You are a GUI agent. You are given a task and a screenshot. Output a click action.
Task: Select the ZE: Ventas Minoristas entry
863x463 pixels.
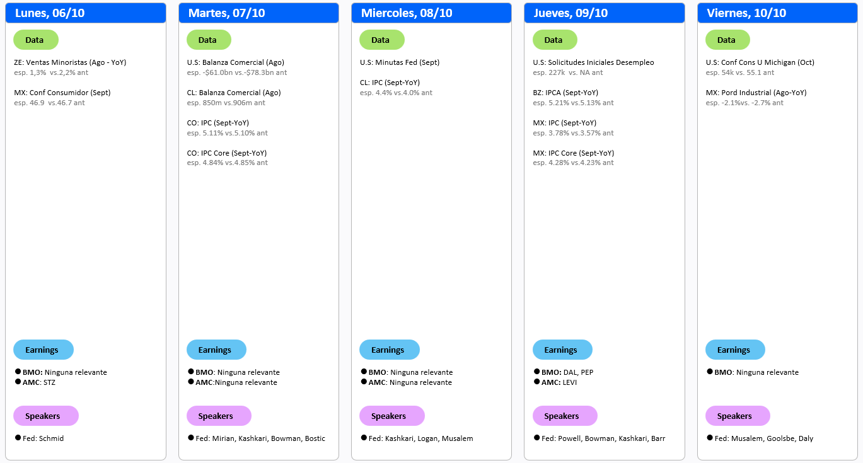point(69,62)
